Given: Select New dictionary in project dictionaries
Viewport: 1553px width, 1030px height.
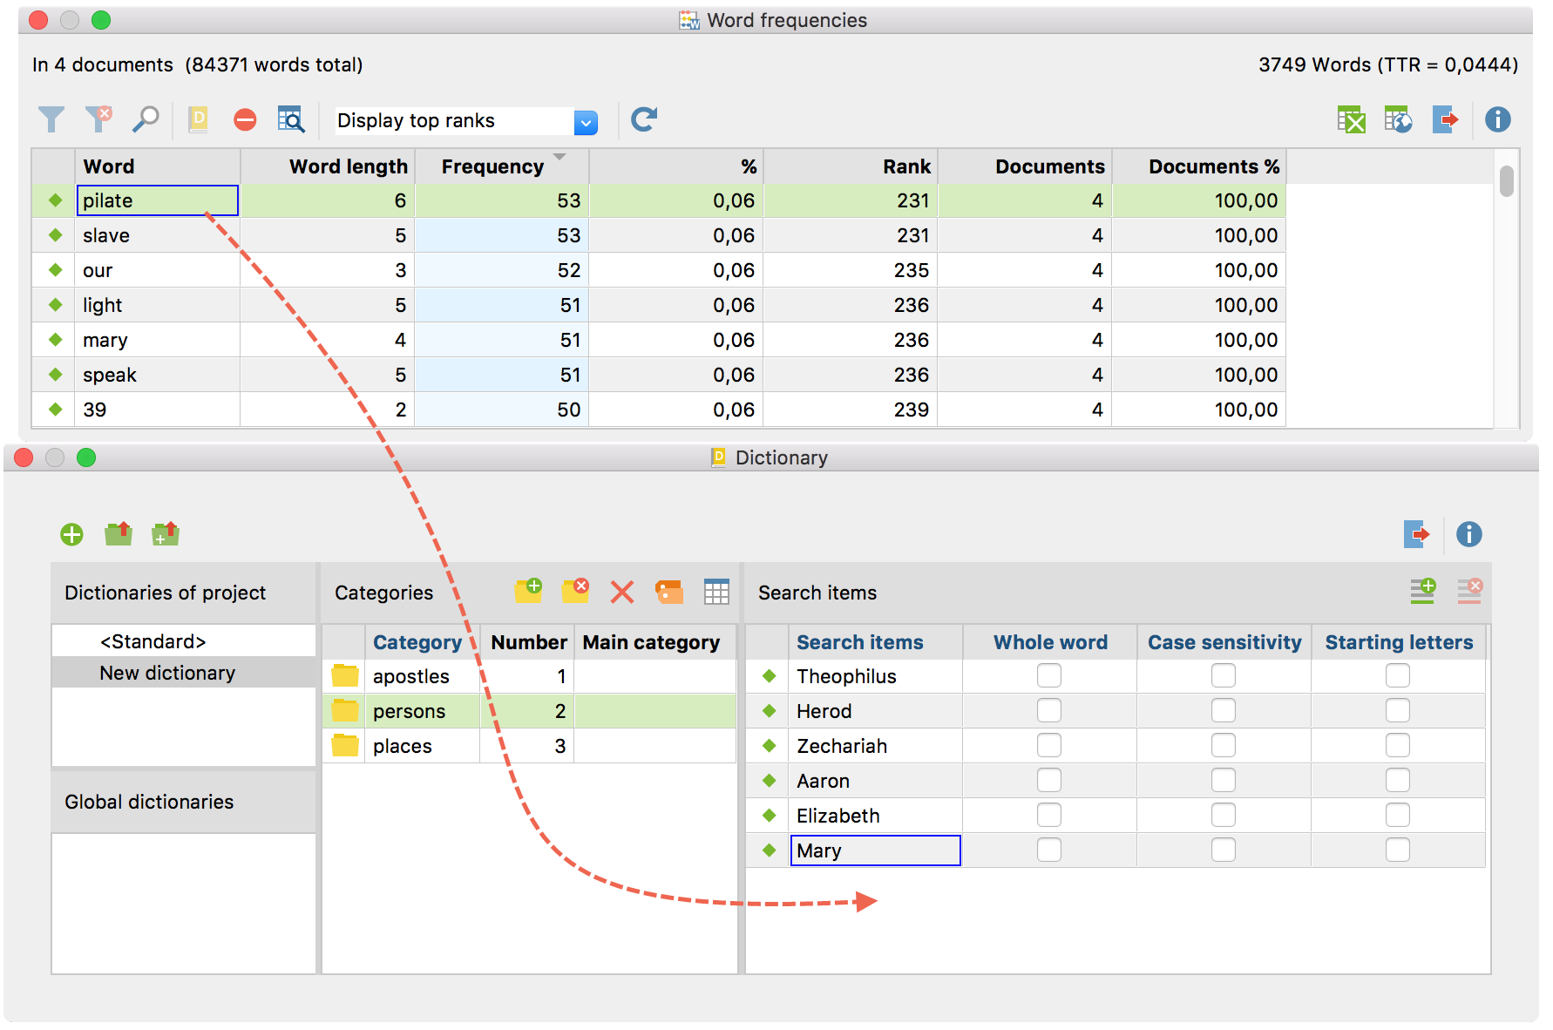Looking at the screenshot, I should coord(167,673).
